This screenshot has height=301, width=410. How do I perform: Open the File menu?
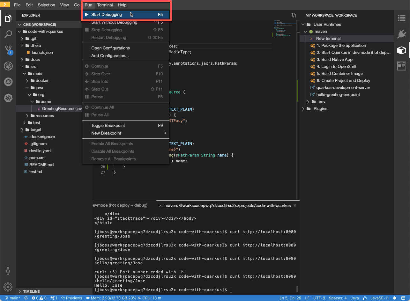pos(17,5)
